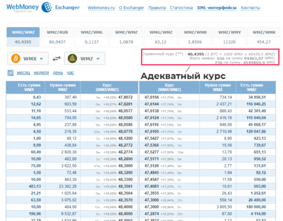Open the Правила link
Viewport: 283px width, 221px height.
pyautogui.click(x=157, y=8)
